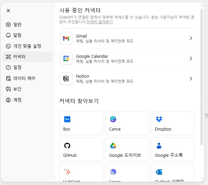Select the Google 드라이브 card
Image resolution: width=208 pixels, height=185 pixels.
click(x=127, y=149)
